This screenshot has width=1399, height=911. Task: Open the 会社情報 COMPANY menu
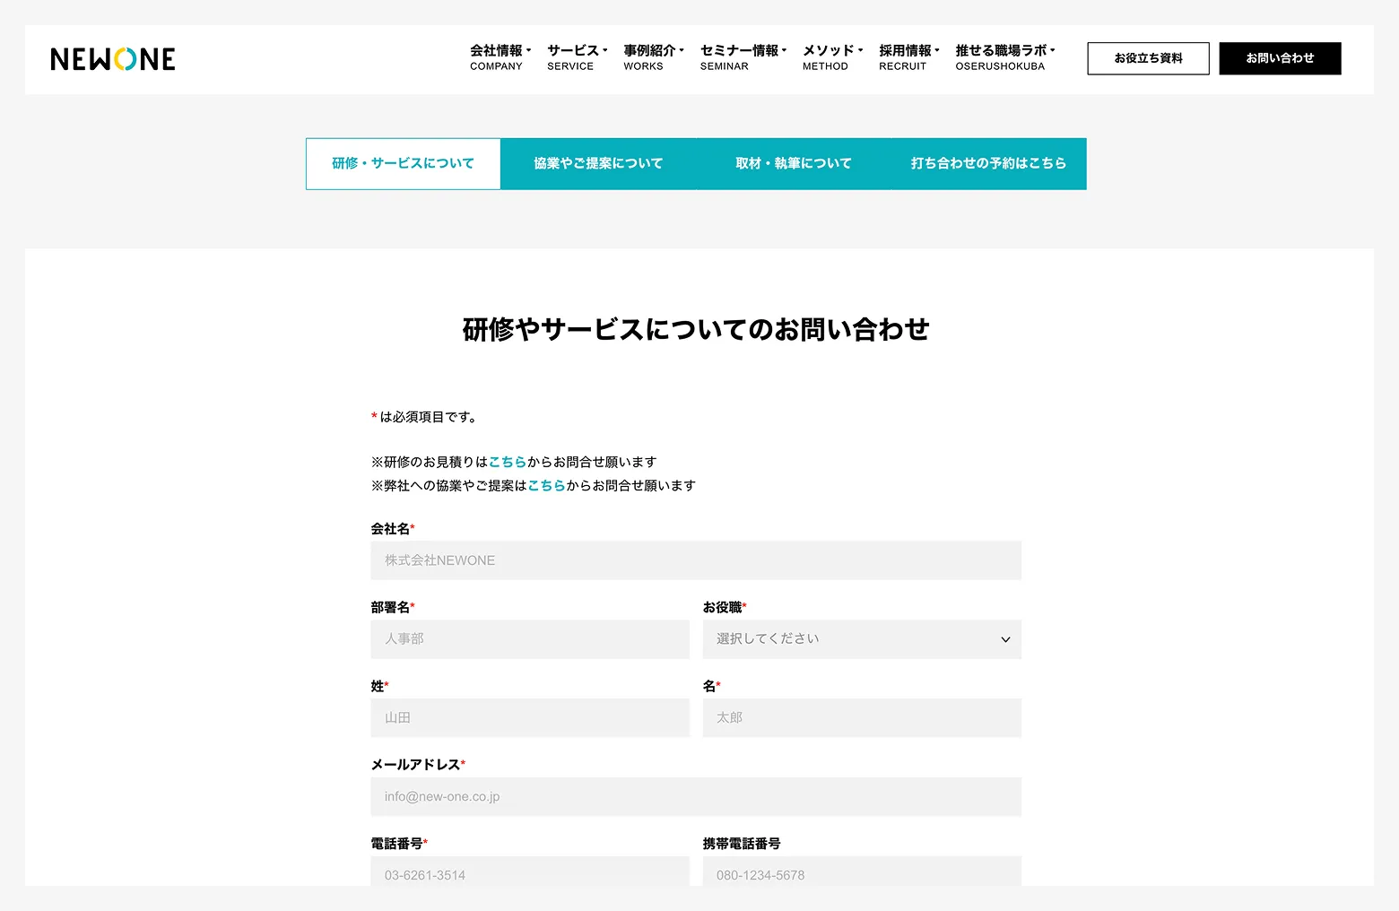[x=500, y=57]
